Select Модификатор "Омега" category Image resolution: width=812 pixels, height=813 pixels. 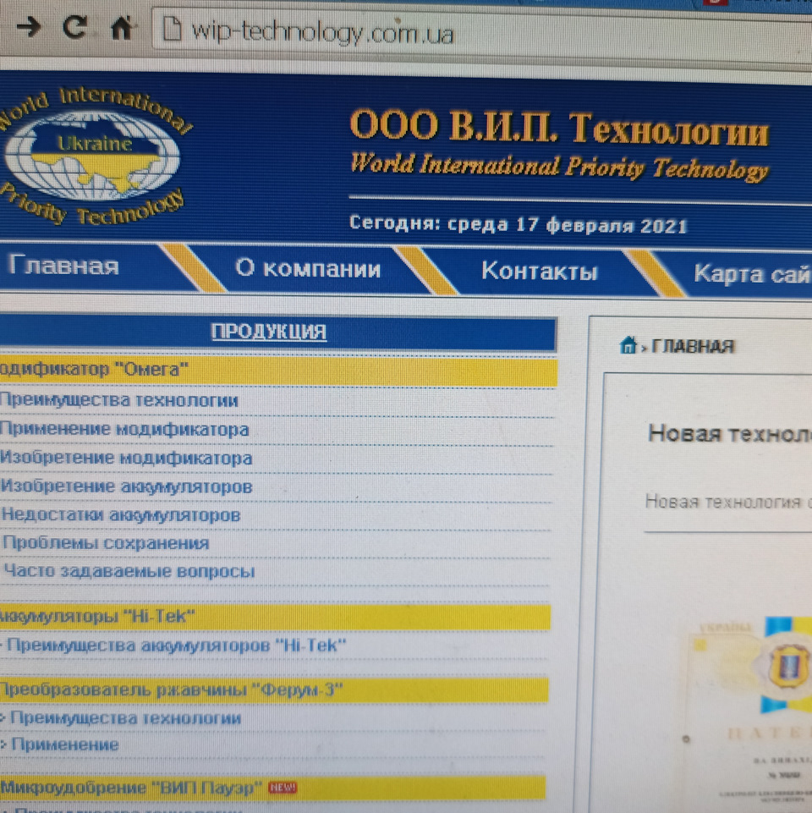277,371
